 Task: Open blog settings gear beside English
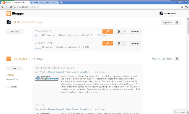[177, 22]
